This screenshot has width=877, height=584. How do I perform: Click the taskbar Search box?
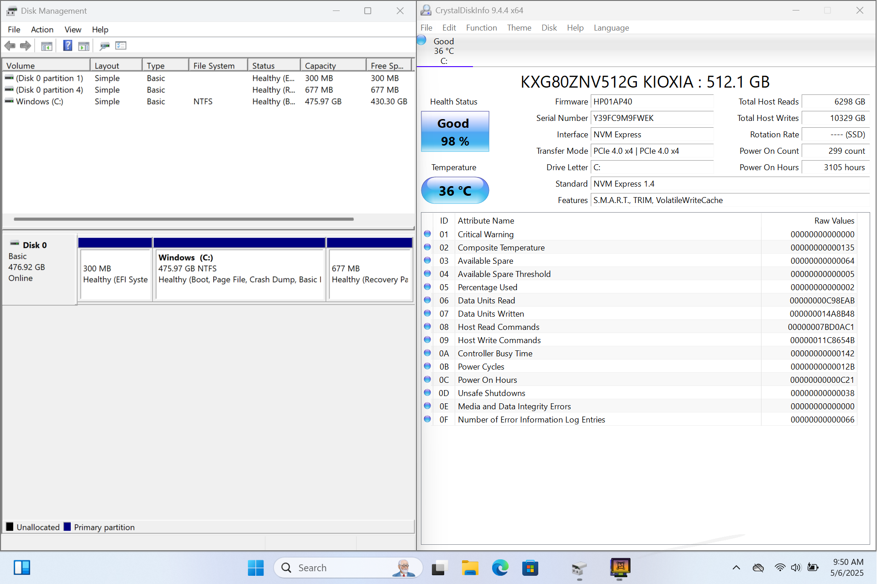(x=348, y=568)
